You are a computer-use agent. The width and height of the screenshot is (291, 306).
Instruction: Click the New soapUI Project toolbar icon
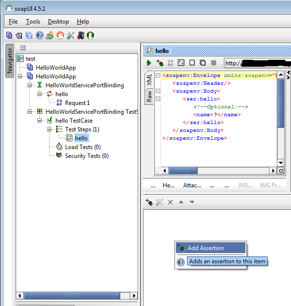click(9, 35)
